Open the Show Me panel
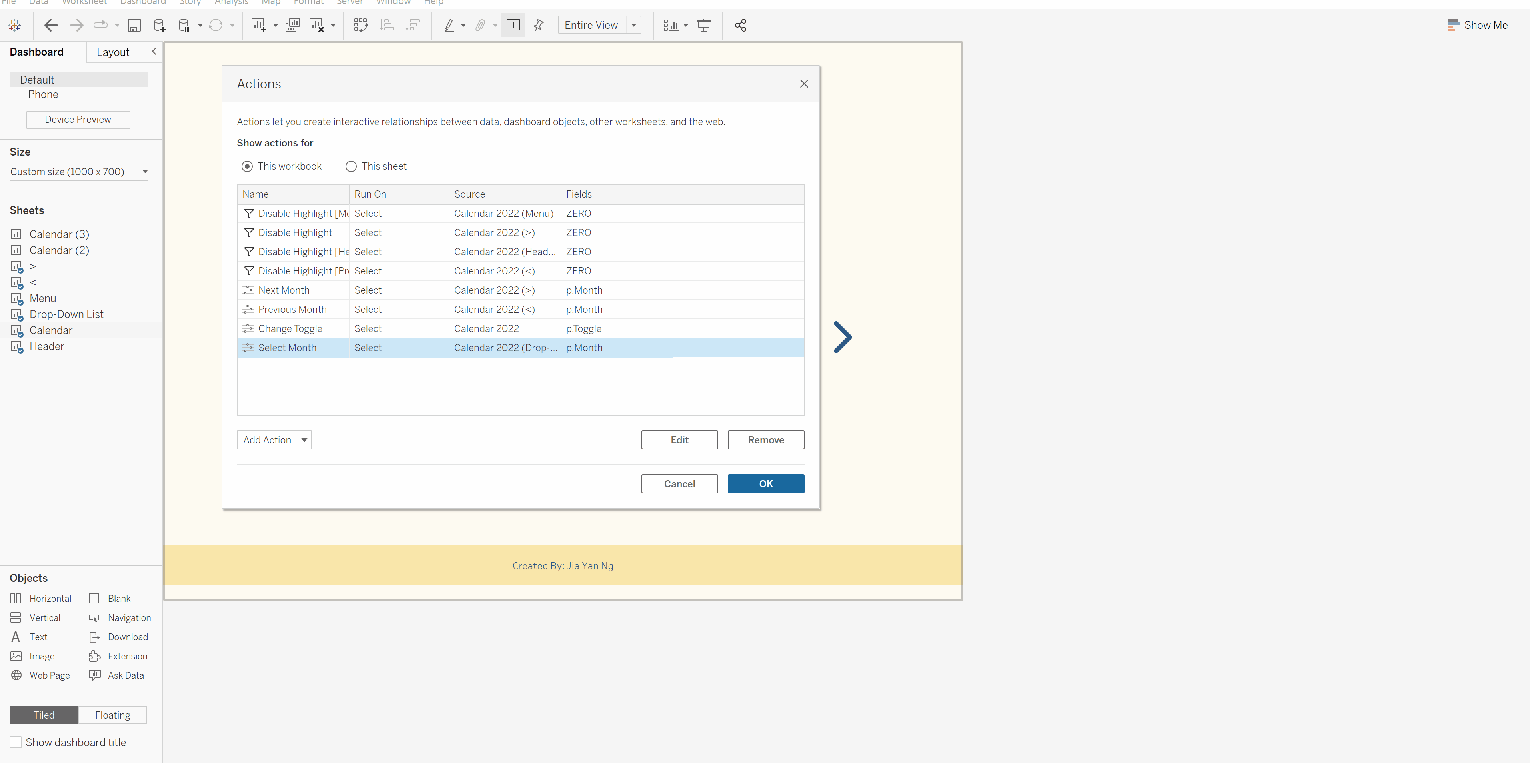This screenshot has height=763, width=1530. click(x=1477, y=25)
